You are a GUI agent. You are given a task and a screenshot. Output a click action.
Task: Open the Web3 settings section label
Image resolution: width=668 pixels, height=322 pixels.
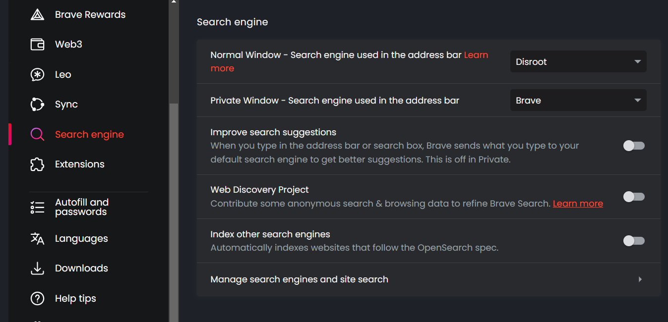[x=68, y=45]
